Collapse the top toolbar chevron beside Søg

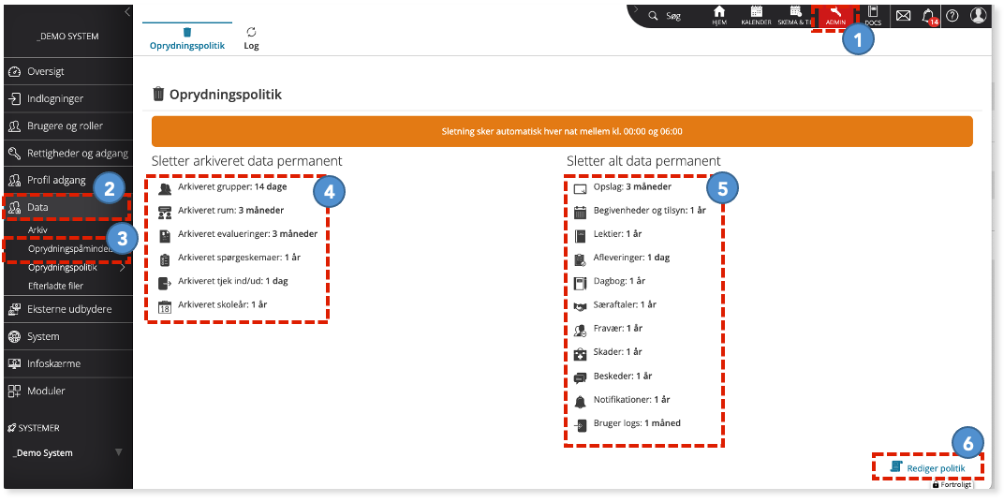pyautogui.click(x=635, y=9)
